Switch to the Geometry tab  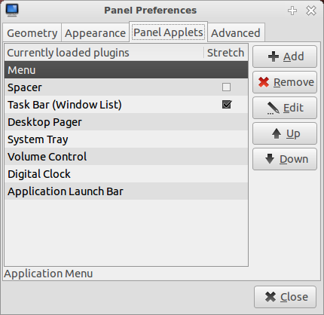32,33
